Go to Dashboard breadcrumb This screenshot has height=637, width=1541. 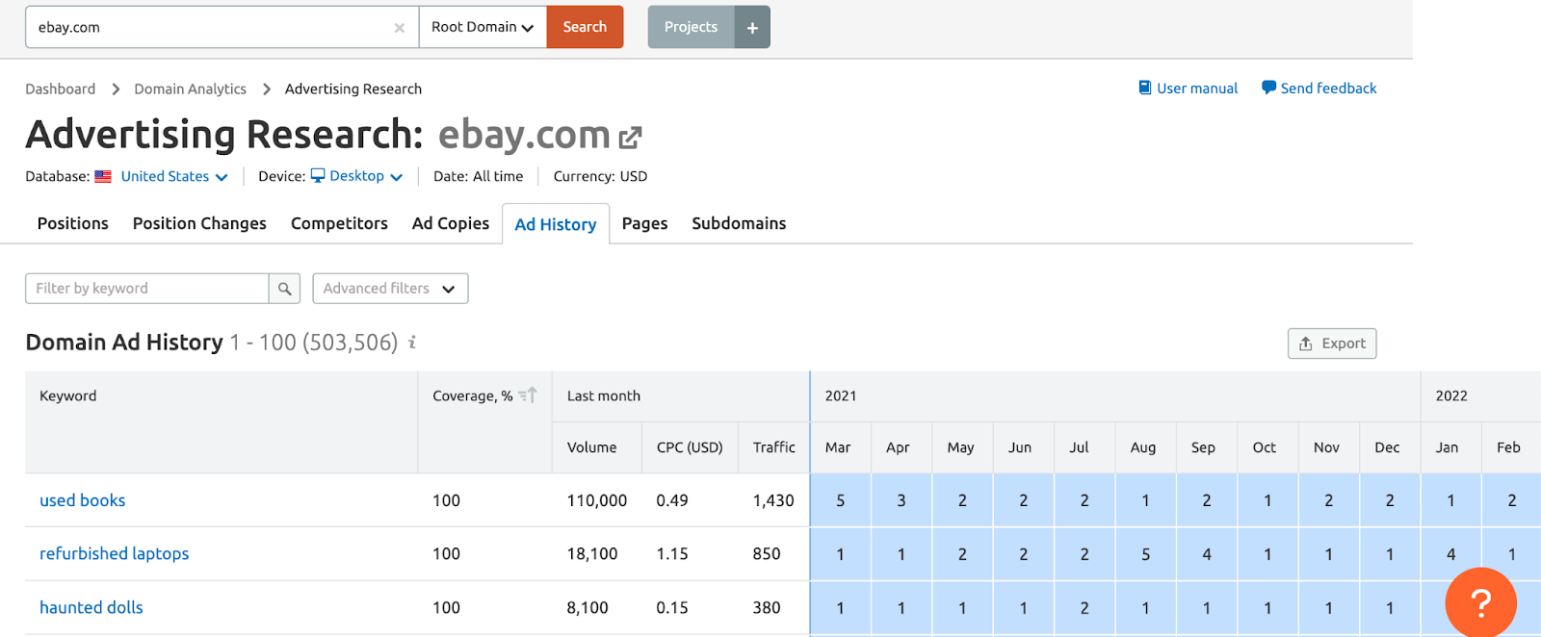pyautogui.click(x=60, y=89)
